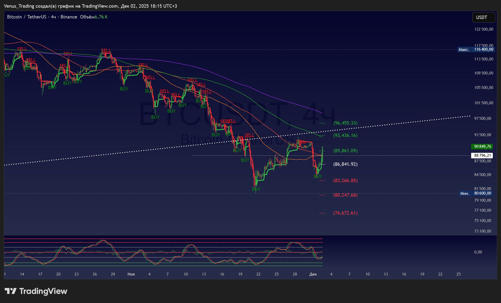Click the 122 500,00 price scale value
Screen dimensions: 501x303
tap(484, 29)
